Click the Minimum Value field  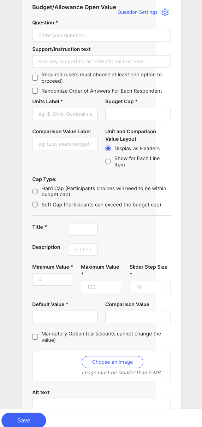click(x=53, y=279)
